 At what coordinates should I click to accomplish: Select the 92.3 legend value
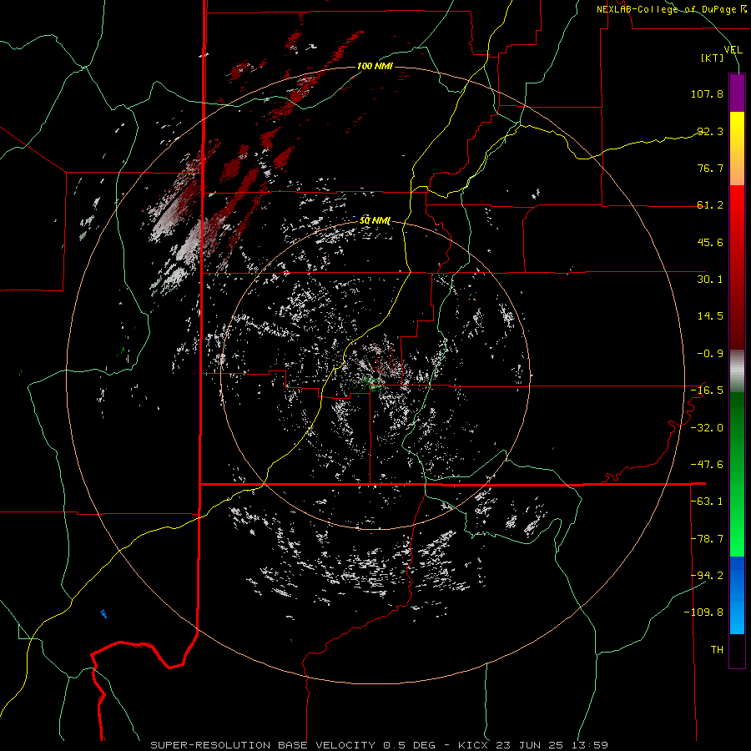(710, 131)
